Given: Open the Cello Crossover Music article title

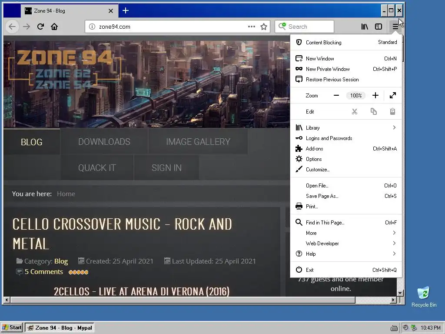Looking at the screenshot, I should (122, 234).
